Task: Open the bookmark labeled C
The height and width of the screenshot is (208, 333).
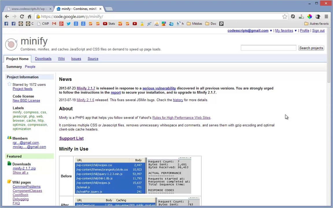Action: pyautogui.click(x=30, y=24)
